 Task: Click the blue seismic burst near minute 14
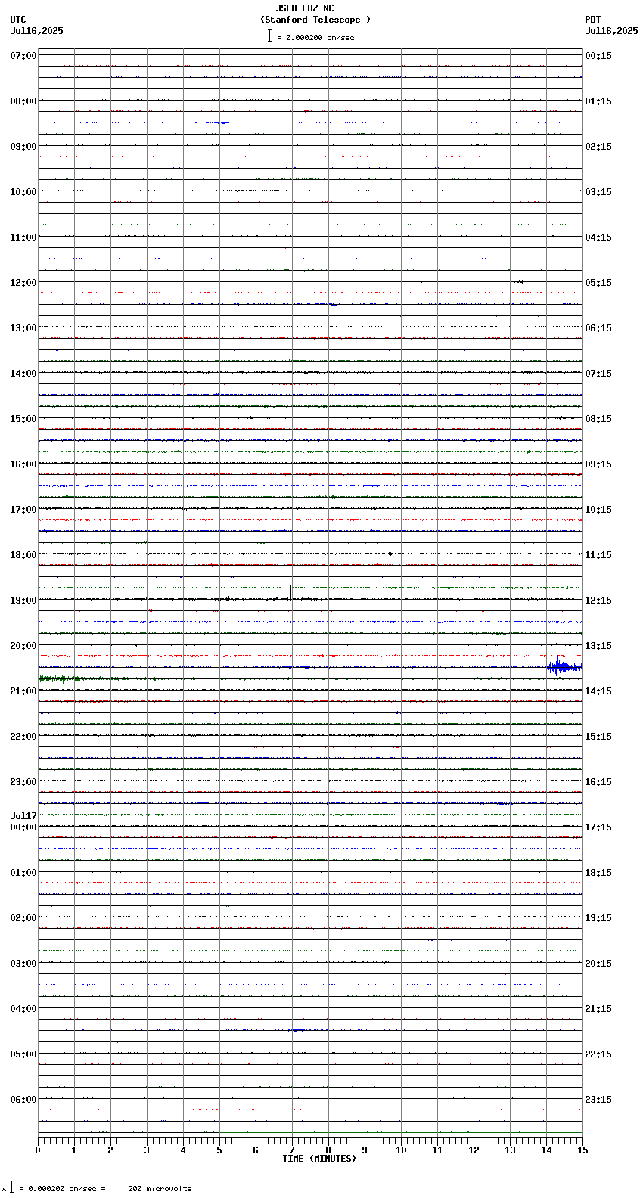pos(564,666)
